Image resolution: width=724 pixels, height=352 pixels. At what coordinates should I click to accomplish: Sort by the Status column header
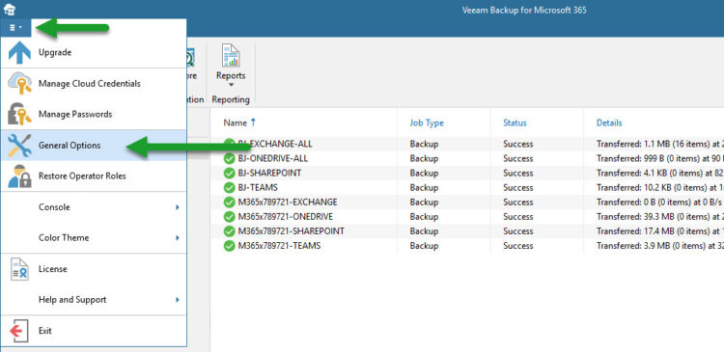pyautogui.click(x=515, y=122)
